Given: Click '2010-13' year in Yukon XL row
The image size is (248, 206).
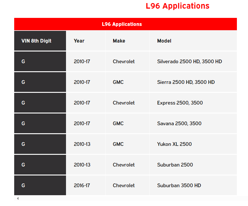Looking at the screenshot, I should (86, 144).
